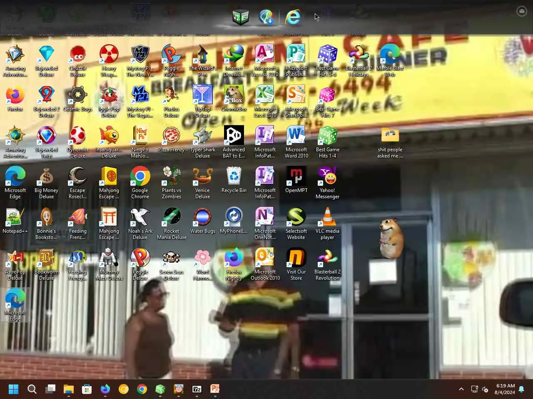Open OpenMPT shortcut
This screenshot has height=399, width=533.
click(x=296, y=180)
